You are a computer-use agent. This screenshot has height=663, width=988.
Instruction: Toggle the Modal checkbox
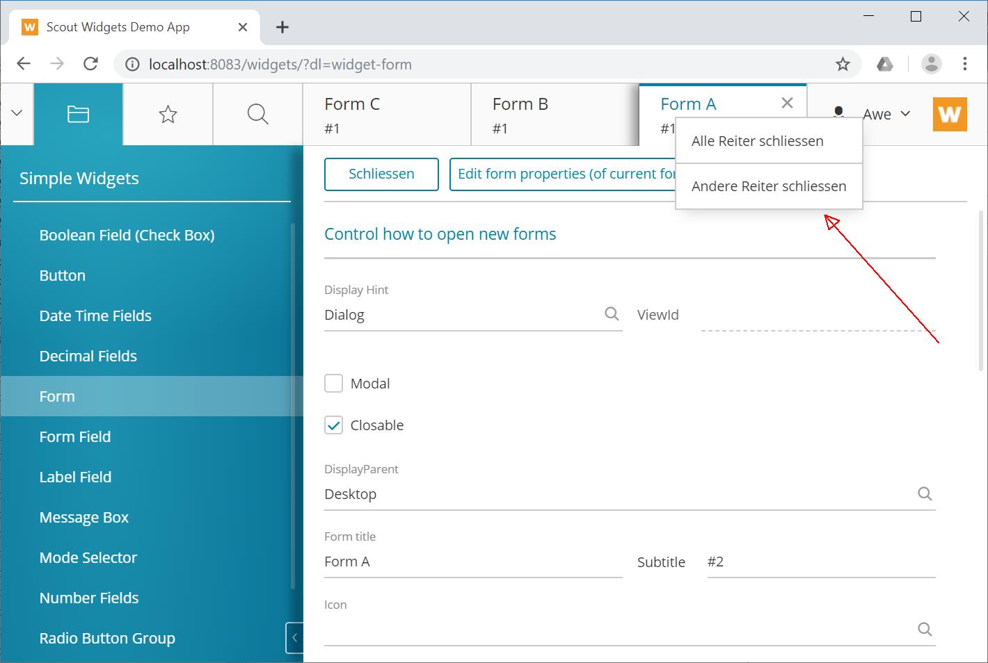point(333,384)
